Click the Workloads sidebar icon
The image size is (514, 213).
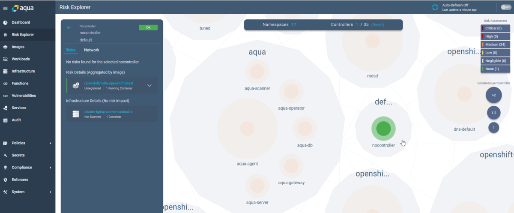click(x=5, y=59)
